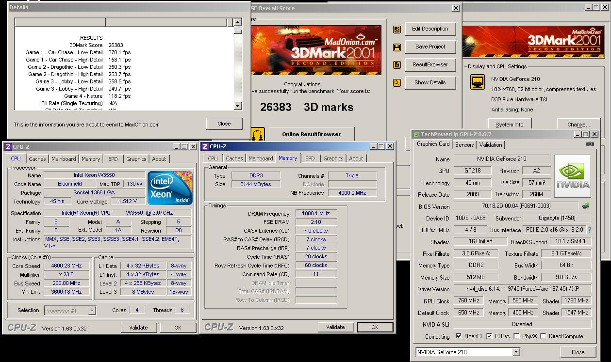Click the Core Speed 4600.23 MHz field
611x362 pixels.
(x=66, y=266)
